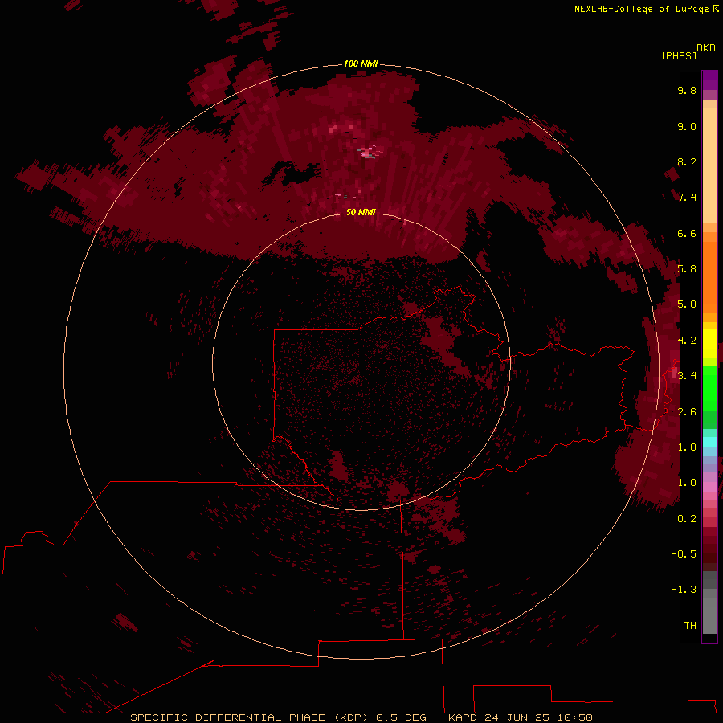
Task: Click the 1.0 value on the color scale
Action: (x=687, y=483)
